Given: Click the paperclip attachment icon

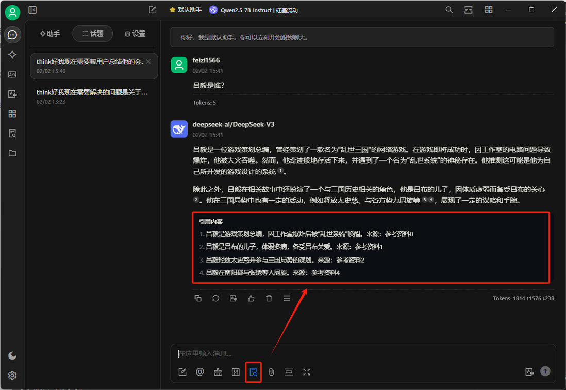Looking at the screenshot, I should pyautogui.click(x=271, y=372).
